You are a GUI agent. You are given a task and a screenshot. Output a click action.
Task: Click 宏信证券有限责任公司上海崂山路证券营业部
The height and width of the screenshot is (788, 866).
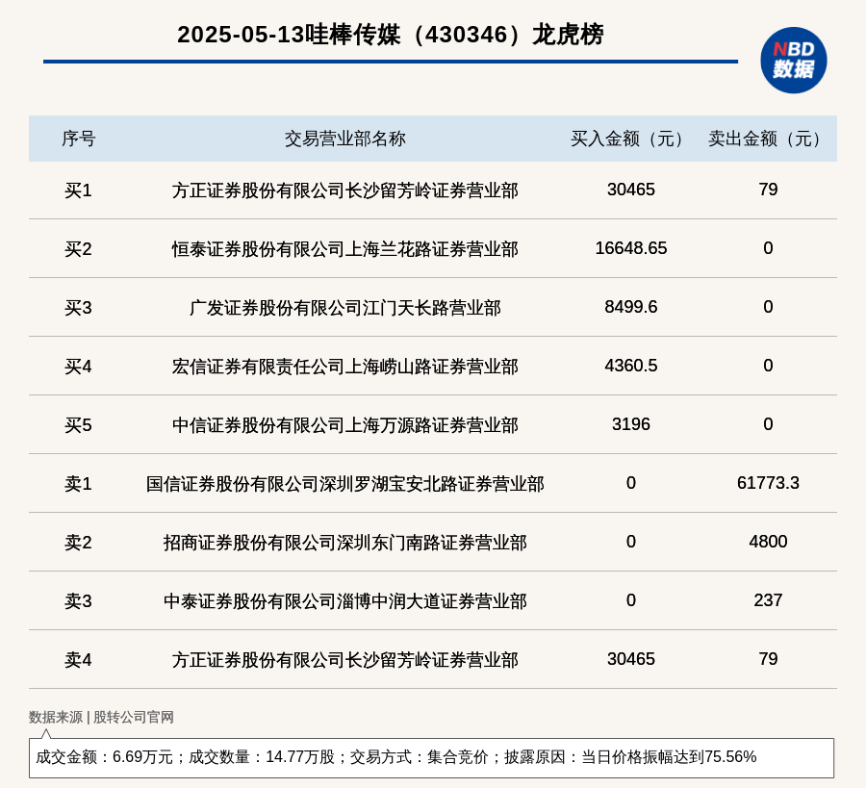(345, 367)
